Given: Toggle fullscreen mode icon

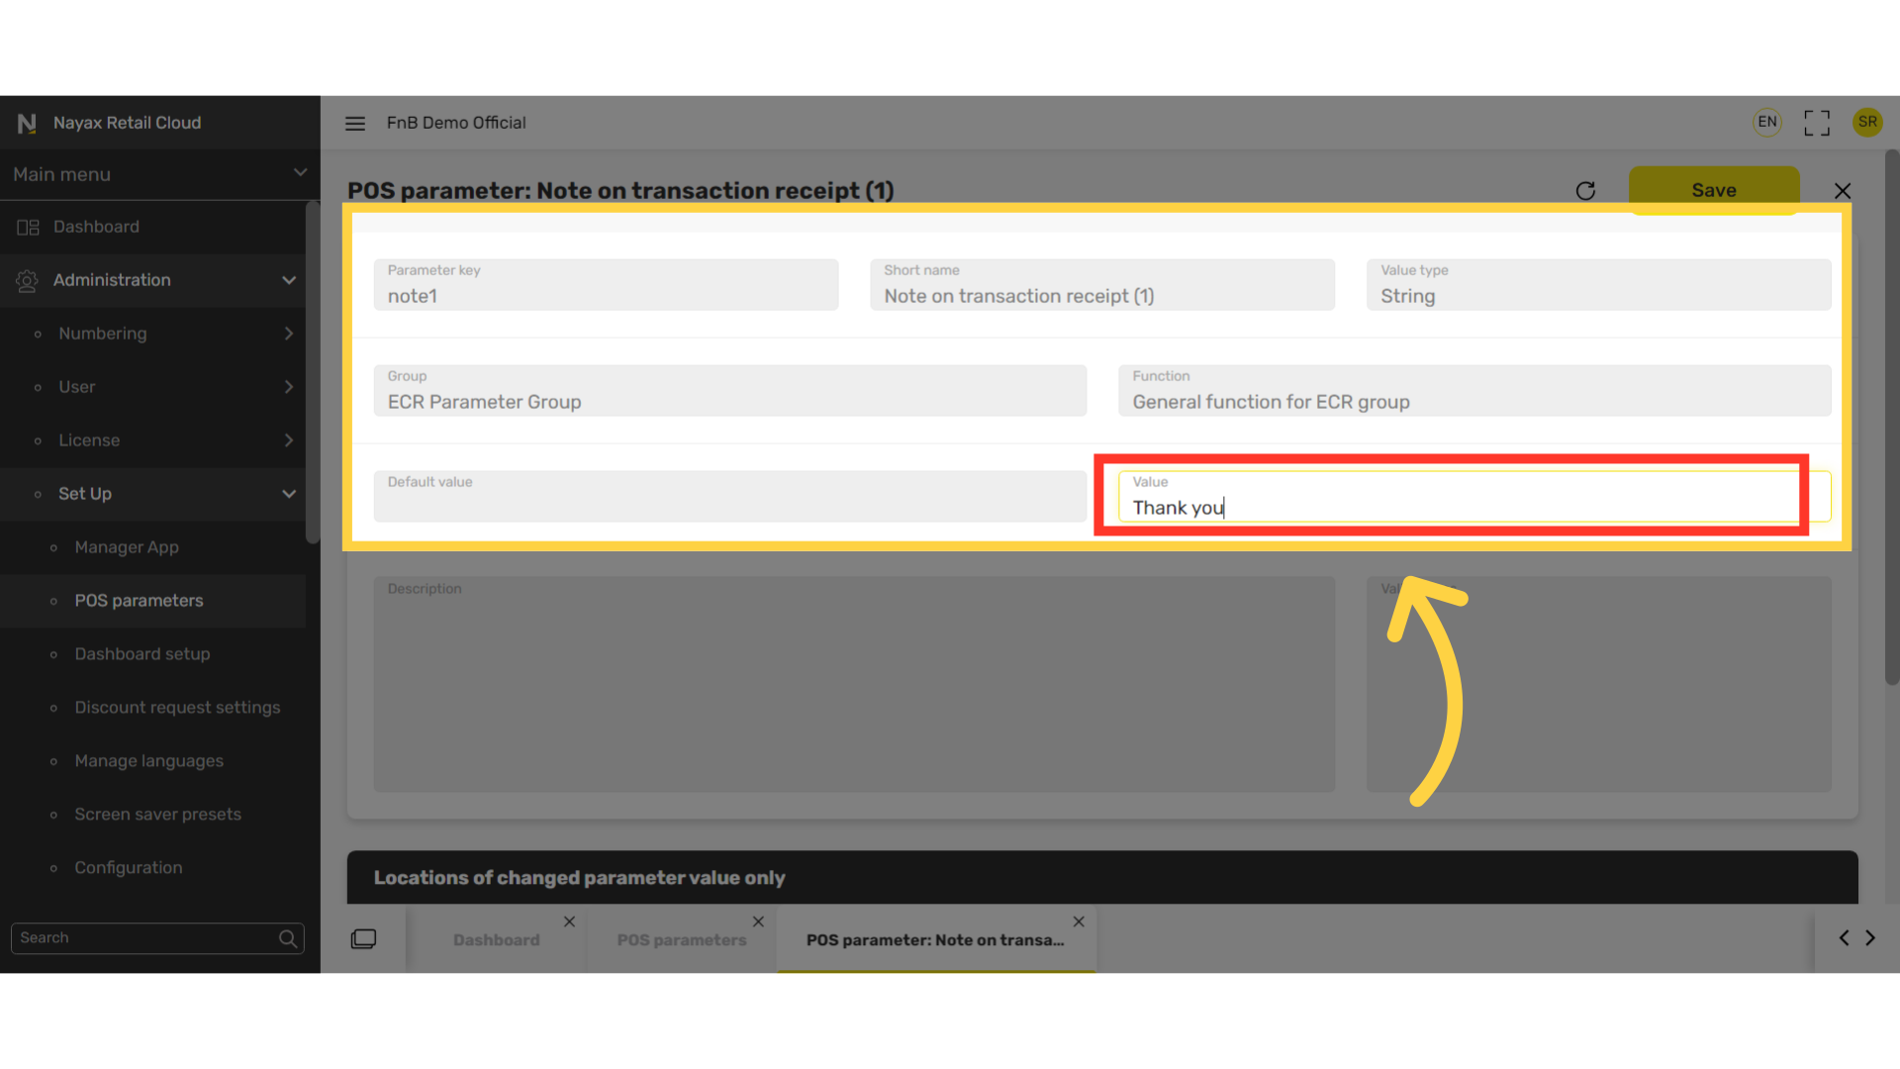Looking at the screenshot, I should [1817, 123].
